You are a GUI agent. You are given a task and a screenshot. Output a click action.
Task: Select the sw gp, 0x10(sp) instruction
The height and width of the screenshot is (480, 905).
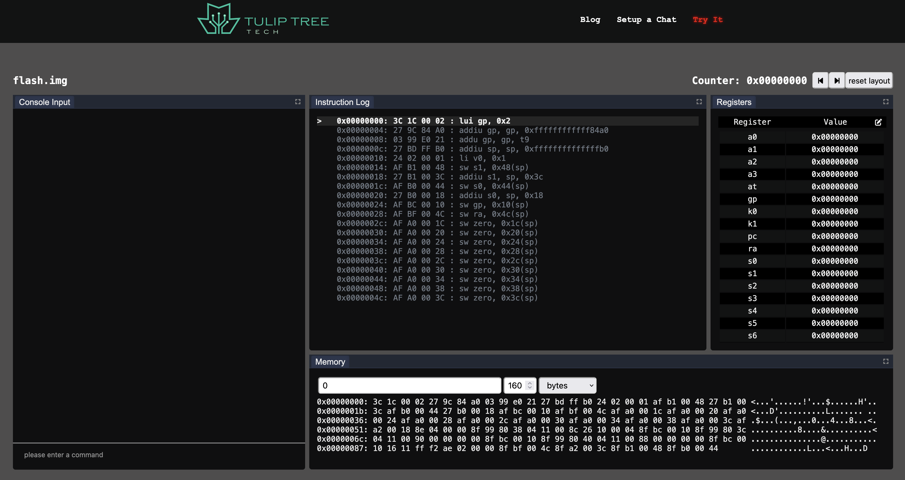[507, 205]
